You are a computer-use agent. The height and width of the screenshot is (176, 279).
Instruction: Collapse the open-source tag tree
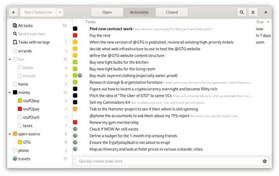tap(10, 134)
